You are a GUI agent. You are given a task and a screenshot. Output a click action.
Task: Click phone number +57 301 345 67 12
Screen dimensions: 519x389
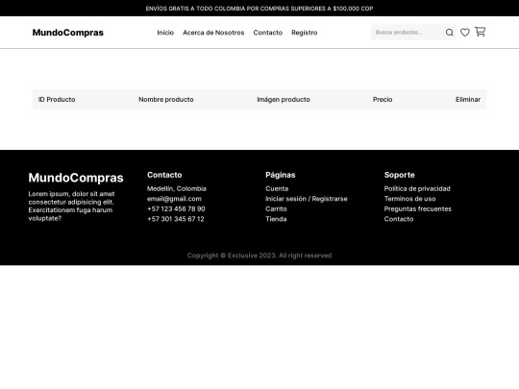click(x=176, y=219)
